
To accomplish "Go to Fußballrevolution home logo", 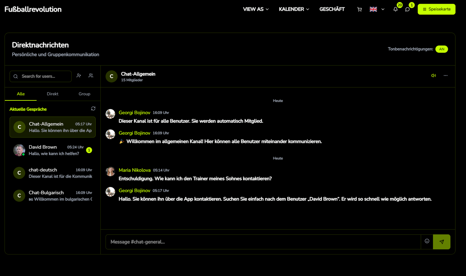I will [x=33, y=9].
